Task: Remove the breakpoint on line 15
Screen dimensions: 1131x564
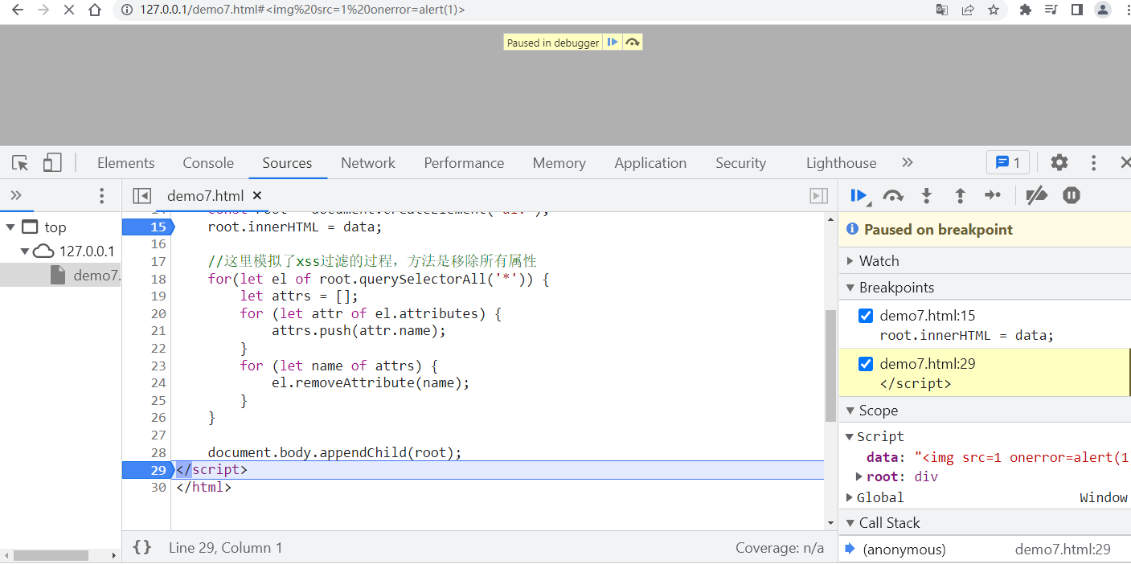Action: pyautogui.click(x=147, y=227)
